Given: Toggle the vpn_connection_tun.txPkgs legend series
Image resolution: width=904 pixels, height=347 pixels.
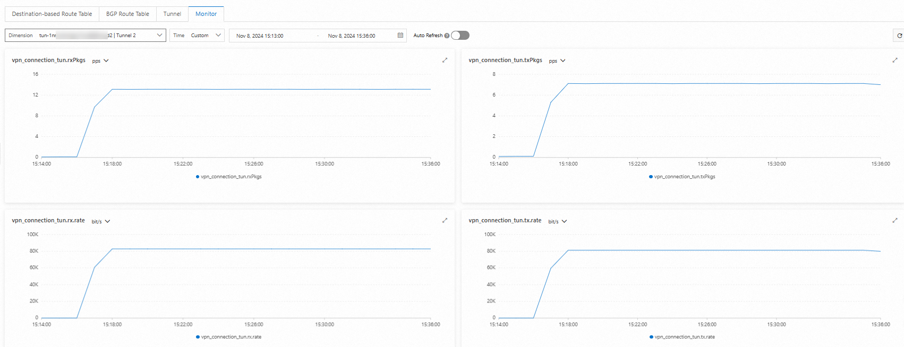Looking at the screenshot, I should coord(682,177).
